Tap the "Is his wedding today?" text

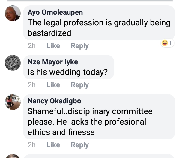point(67,72)
